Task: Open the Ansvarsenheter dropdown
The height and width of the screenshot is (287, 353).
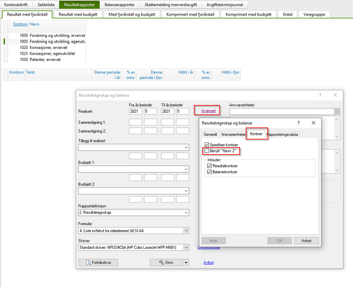Action: (337, 111)
